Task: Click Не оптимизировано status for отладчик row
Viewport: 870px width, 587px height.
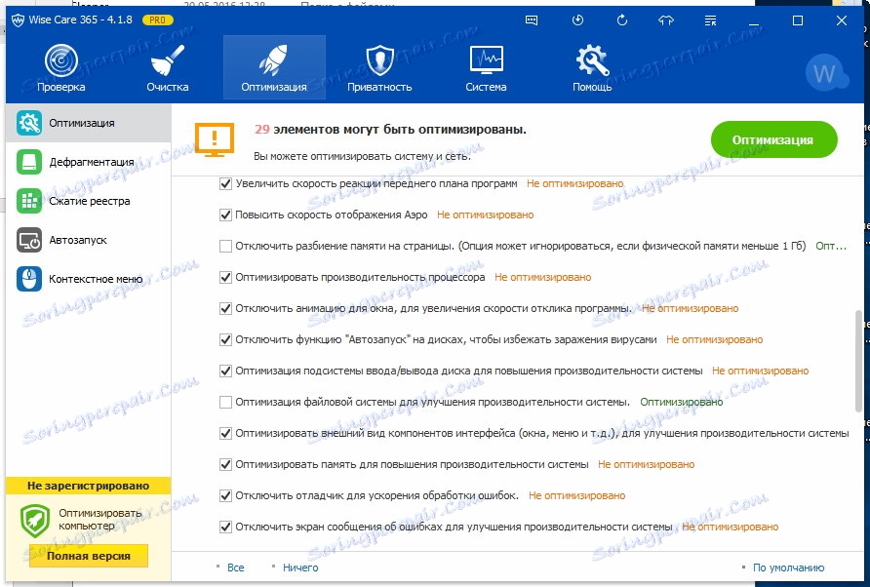Action: click(x=577, y=495)
